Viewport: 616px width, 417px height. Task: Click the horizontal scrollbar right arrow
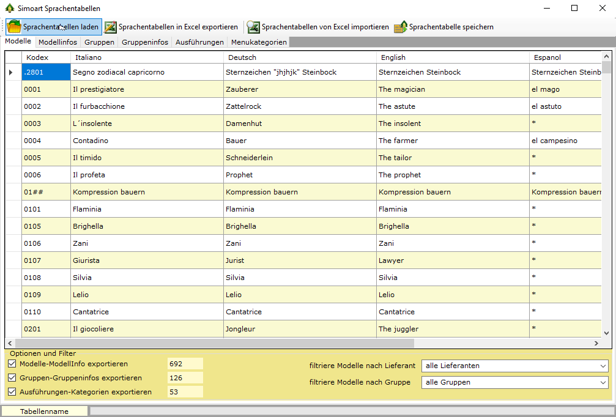(x=596, y=344)
